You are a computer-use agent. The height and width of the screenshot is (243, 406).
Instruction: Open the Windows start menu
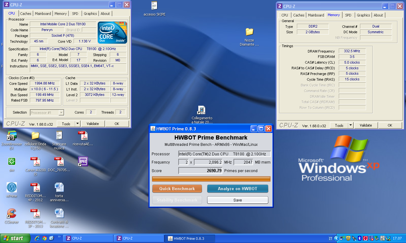click(x=15, y=238)
